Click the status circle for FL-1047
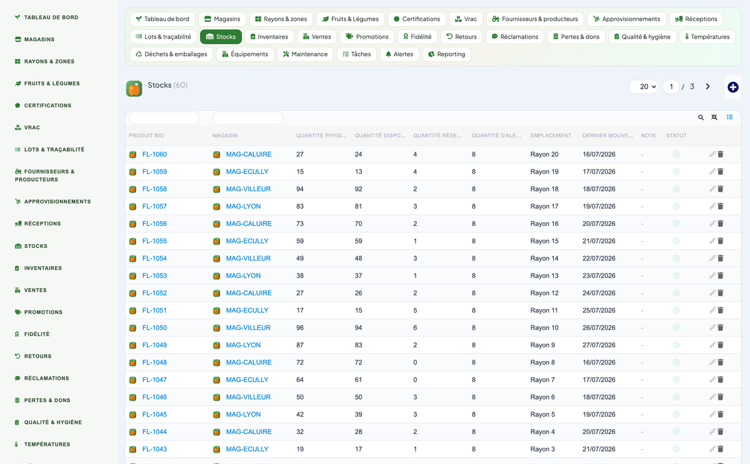Screen dimensions: 750x464 [x=676, y=380]
